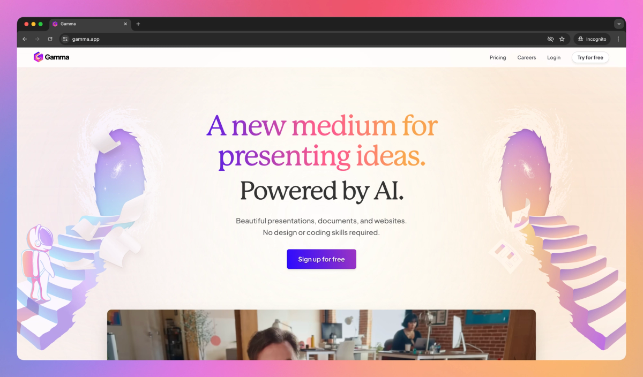Click the Login link
Viewport: 643px width, 377px height.
[x=554, y=57]
